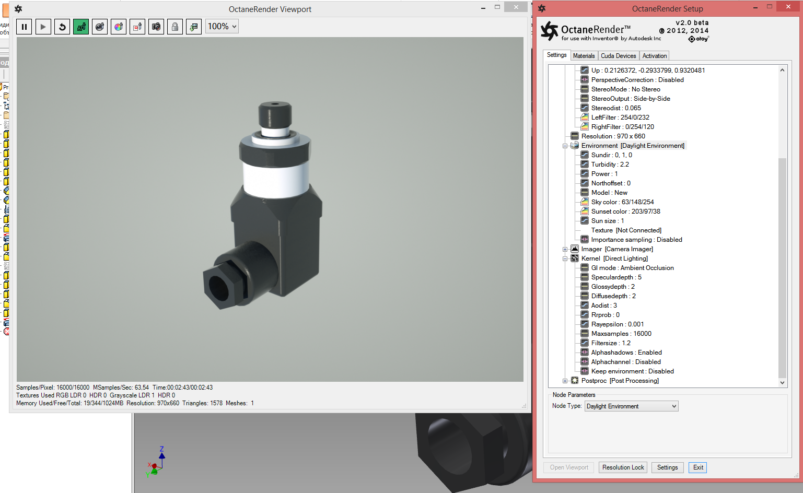Viewport: 803px width, 493px height.
Task: Click the Maxsamples integer icon
Action: (x=585, y=333)
